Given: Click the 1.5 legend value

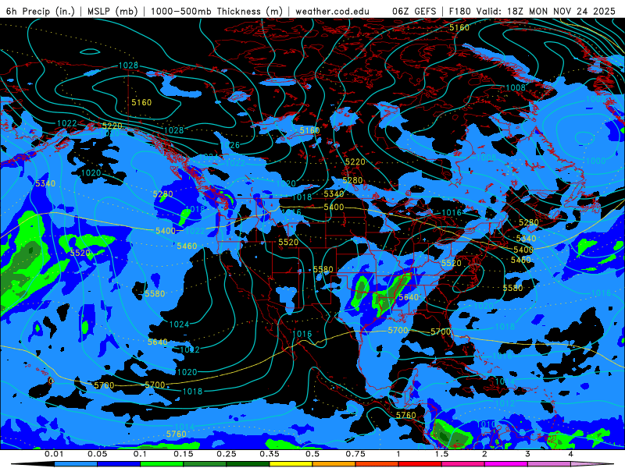Looking at the screenshot, I should coord(441,454).
